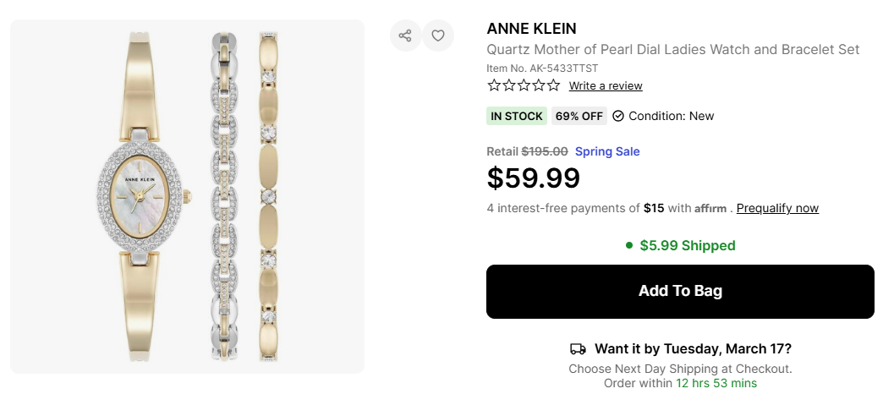
Task: Click the third rating star
Action: [x=524, y=85]
